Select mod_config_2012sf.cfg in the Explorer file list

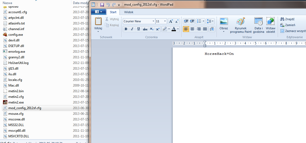(x=25, y=108)
